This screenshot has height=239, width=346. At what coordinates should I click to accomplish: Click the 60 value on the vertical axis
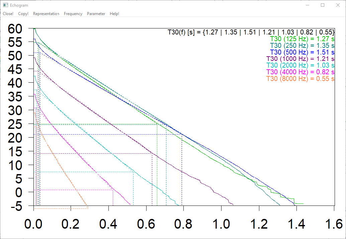click(15, 29)
